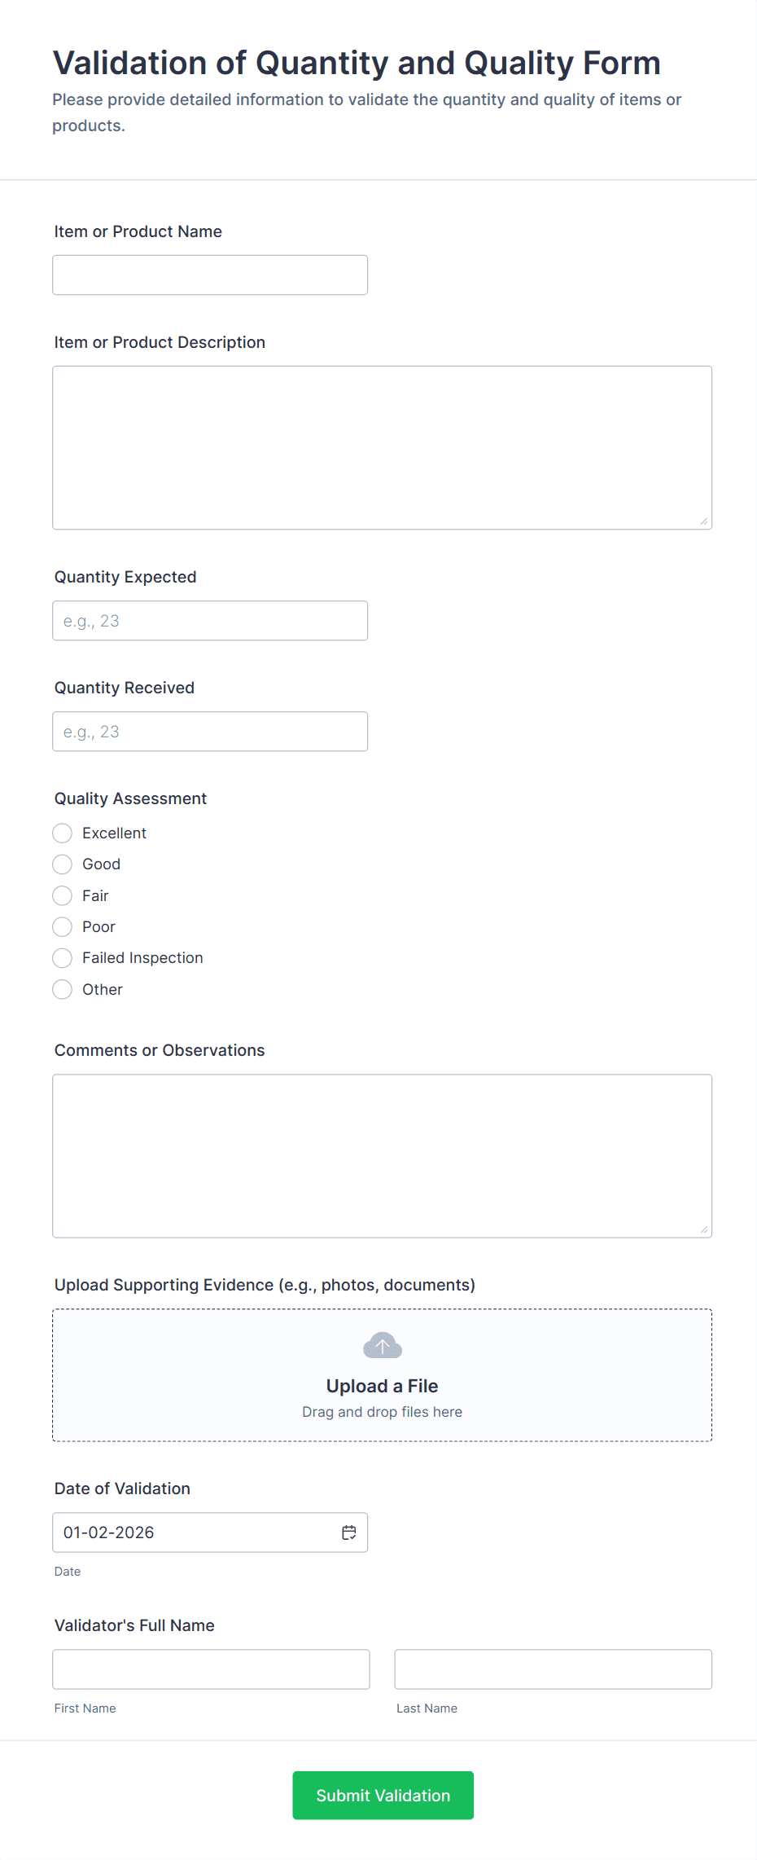Image resolution: width=757 pixels, height=1860 pixels.
Task: Click the Upload a File text
Action: 382,1386
